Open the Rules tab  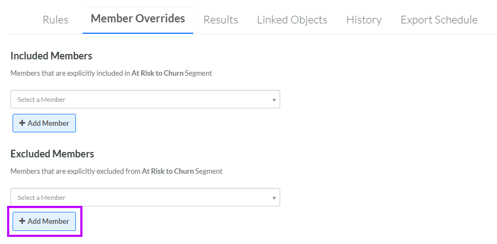[x=55, y=20]
